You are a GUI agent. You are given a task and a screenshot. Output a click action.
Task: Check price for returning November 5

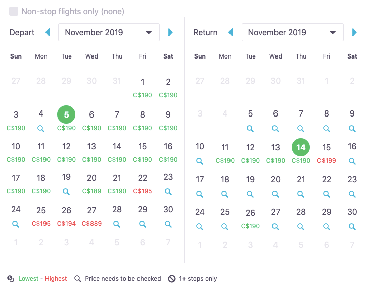click(250, 128)
